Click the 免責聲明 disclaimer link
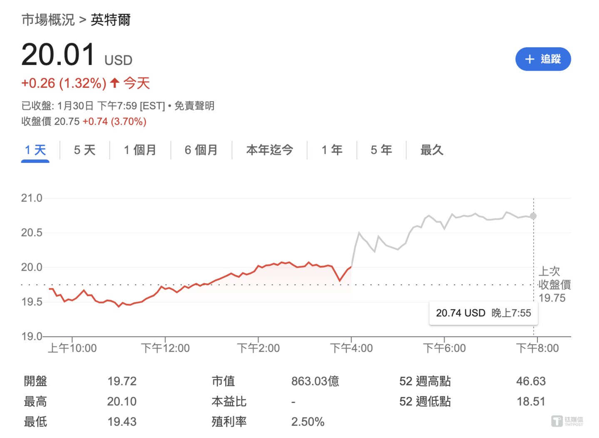This screenshot has height=438, width=599. (x=194, y=106)
